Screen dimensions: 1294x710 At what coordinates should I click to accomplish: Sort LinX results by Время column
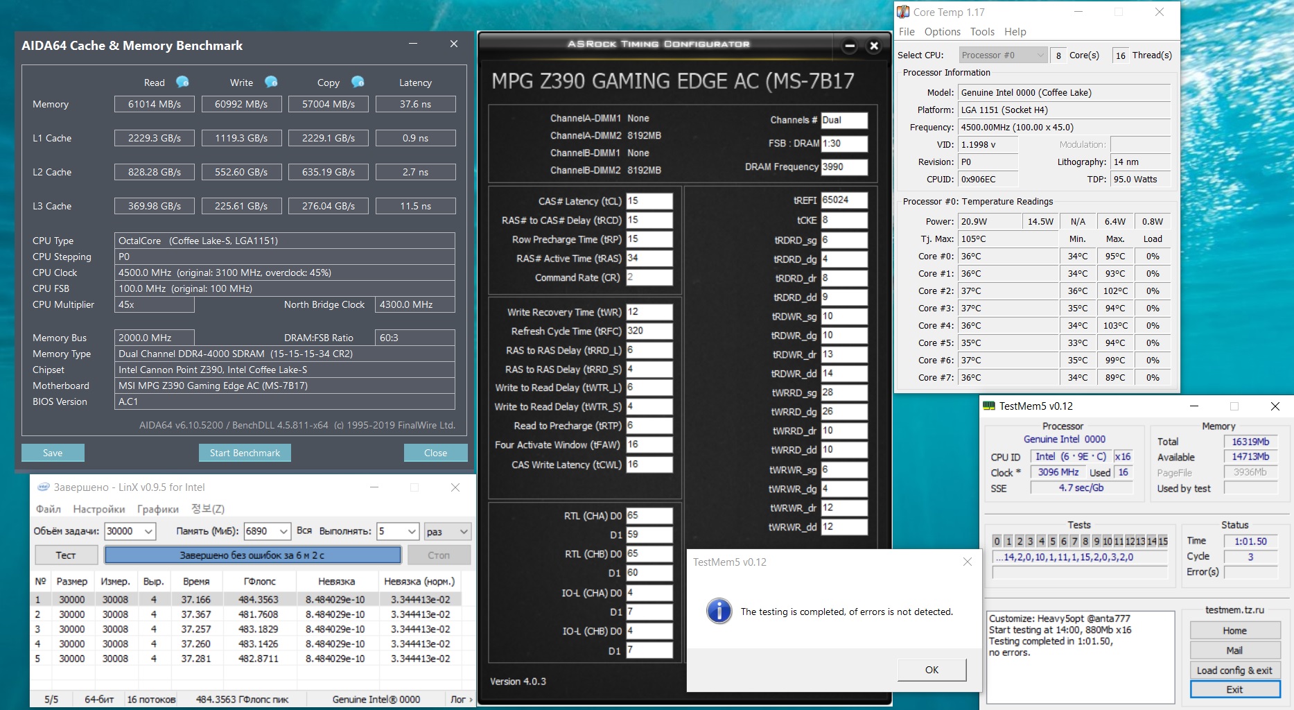[x=196, y=581]
